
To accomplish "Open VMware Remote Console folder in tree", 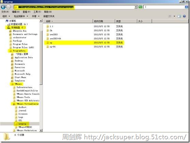I will click(28, 94).
